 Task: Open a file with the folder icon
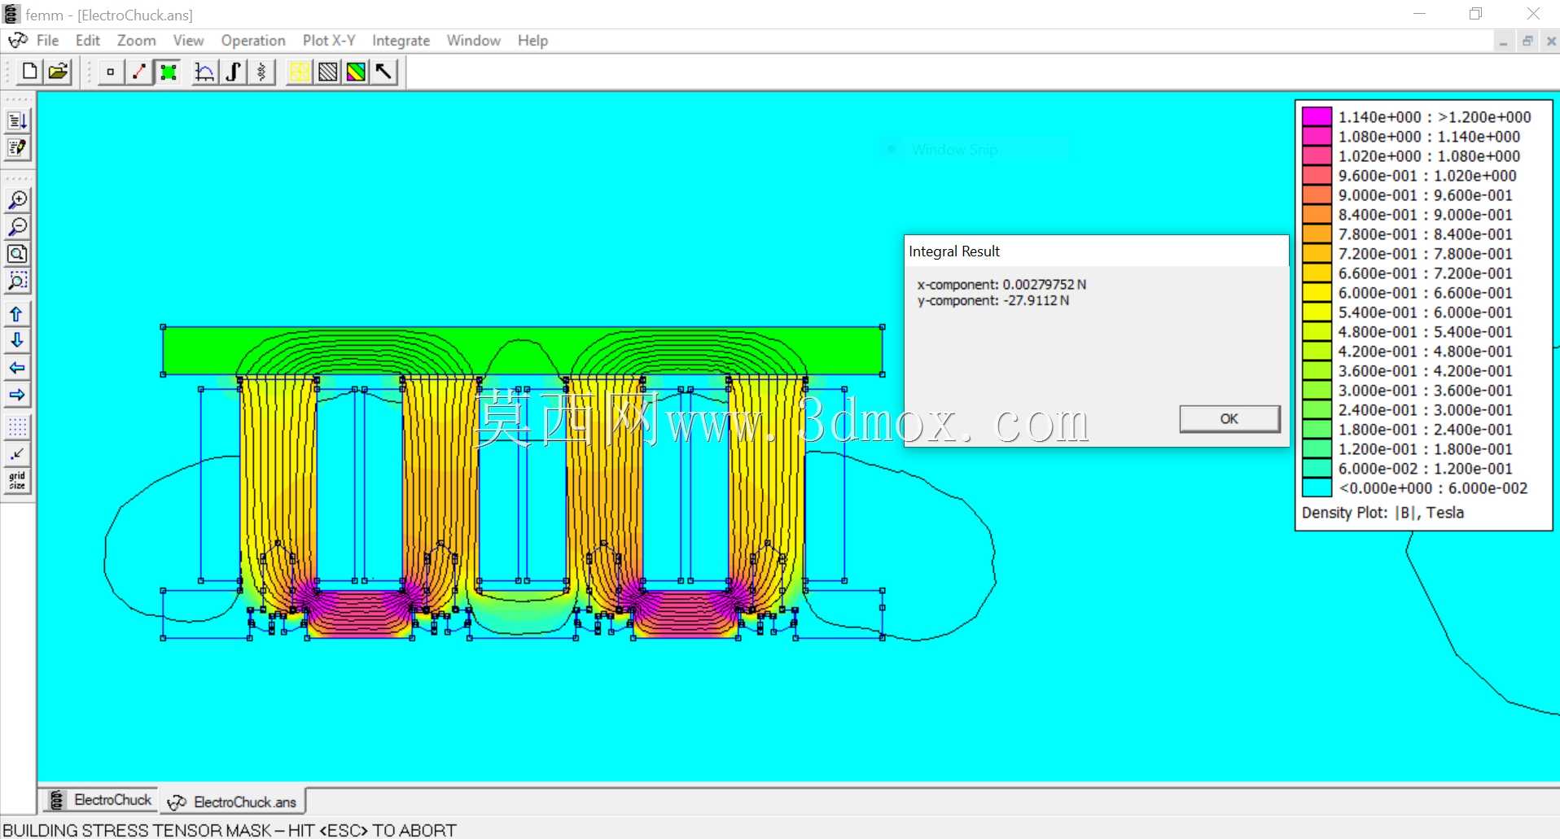58,72
